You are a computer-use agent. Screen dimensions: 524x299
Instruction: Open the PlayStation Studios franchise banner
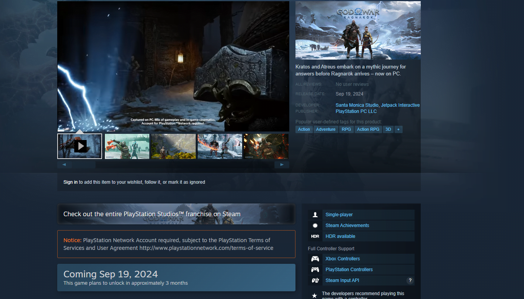click(x=176, y=214)
